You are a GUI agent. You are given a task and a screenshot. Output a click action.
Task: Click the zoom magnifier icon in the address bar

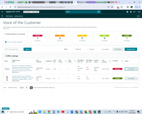[x=108, y=7]
